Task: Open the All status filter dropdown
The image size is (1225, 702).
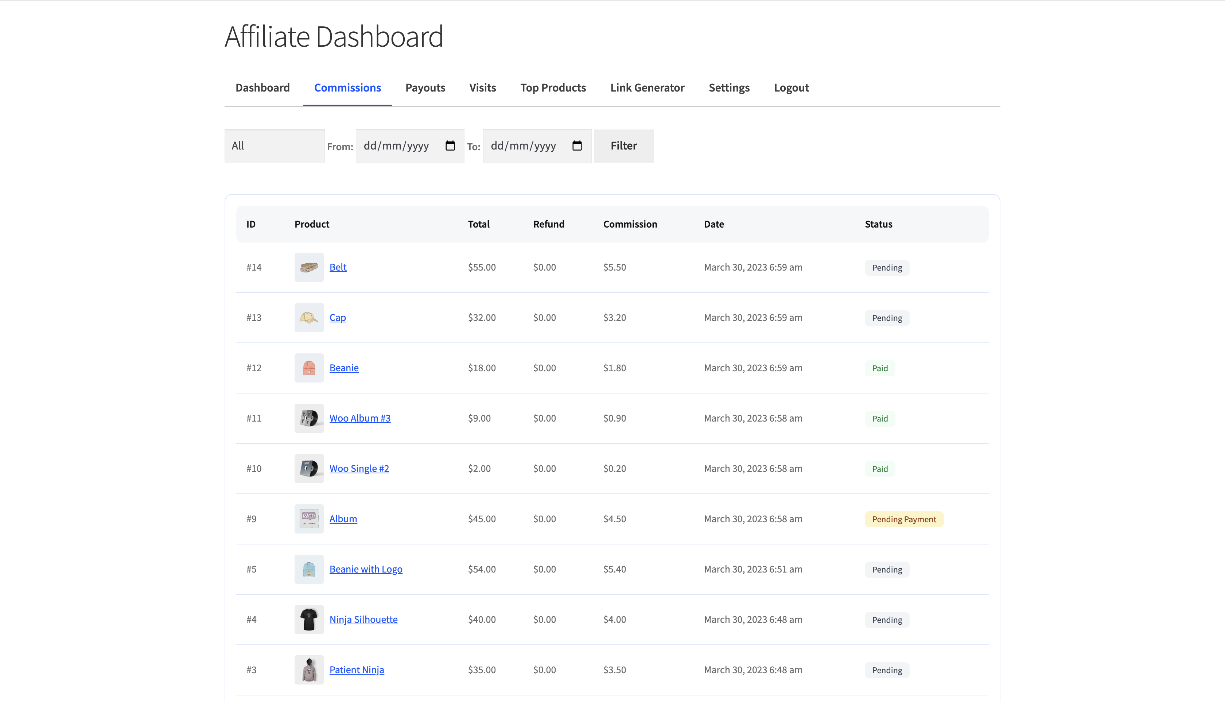Action: tap(274, 146)
